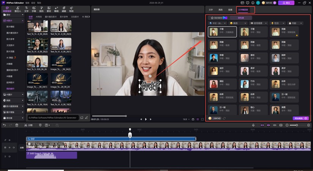Select the 文字 text tool in top toolbar
313x171 pixels.
point(26,9)
